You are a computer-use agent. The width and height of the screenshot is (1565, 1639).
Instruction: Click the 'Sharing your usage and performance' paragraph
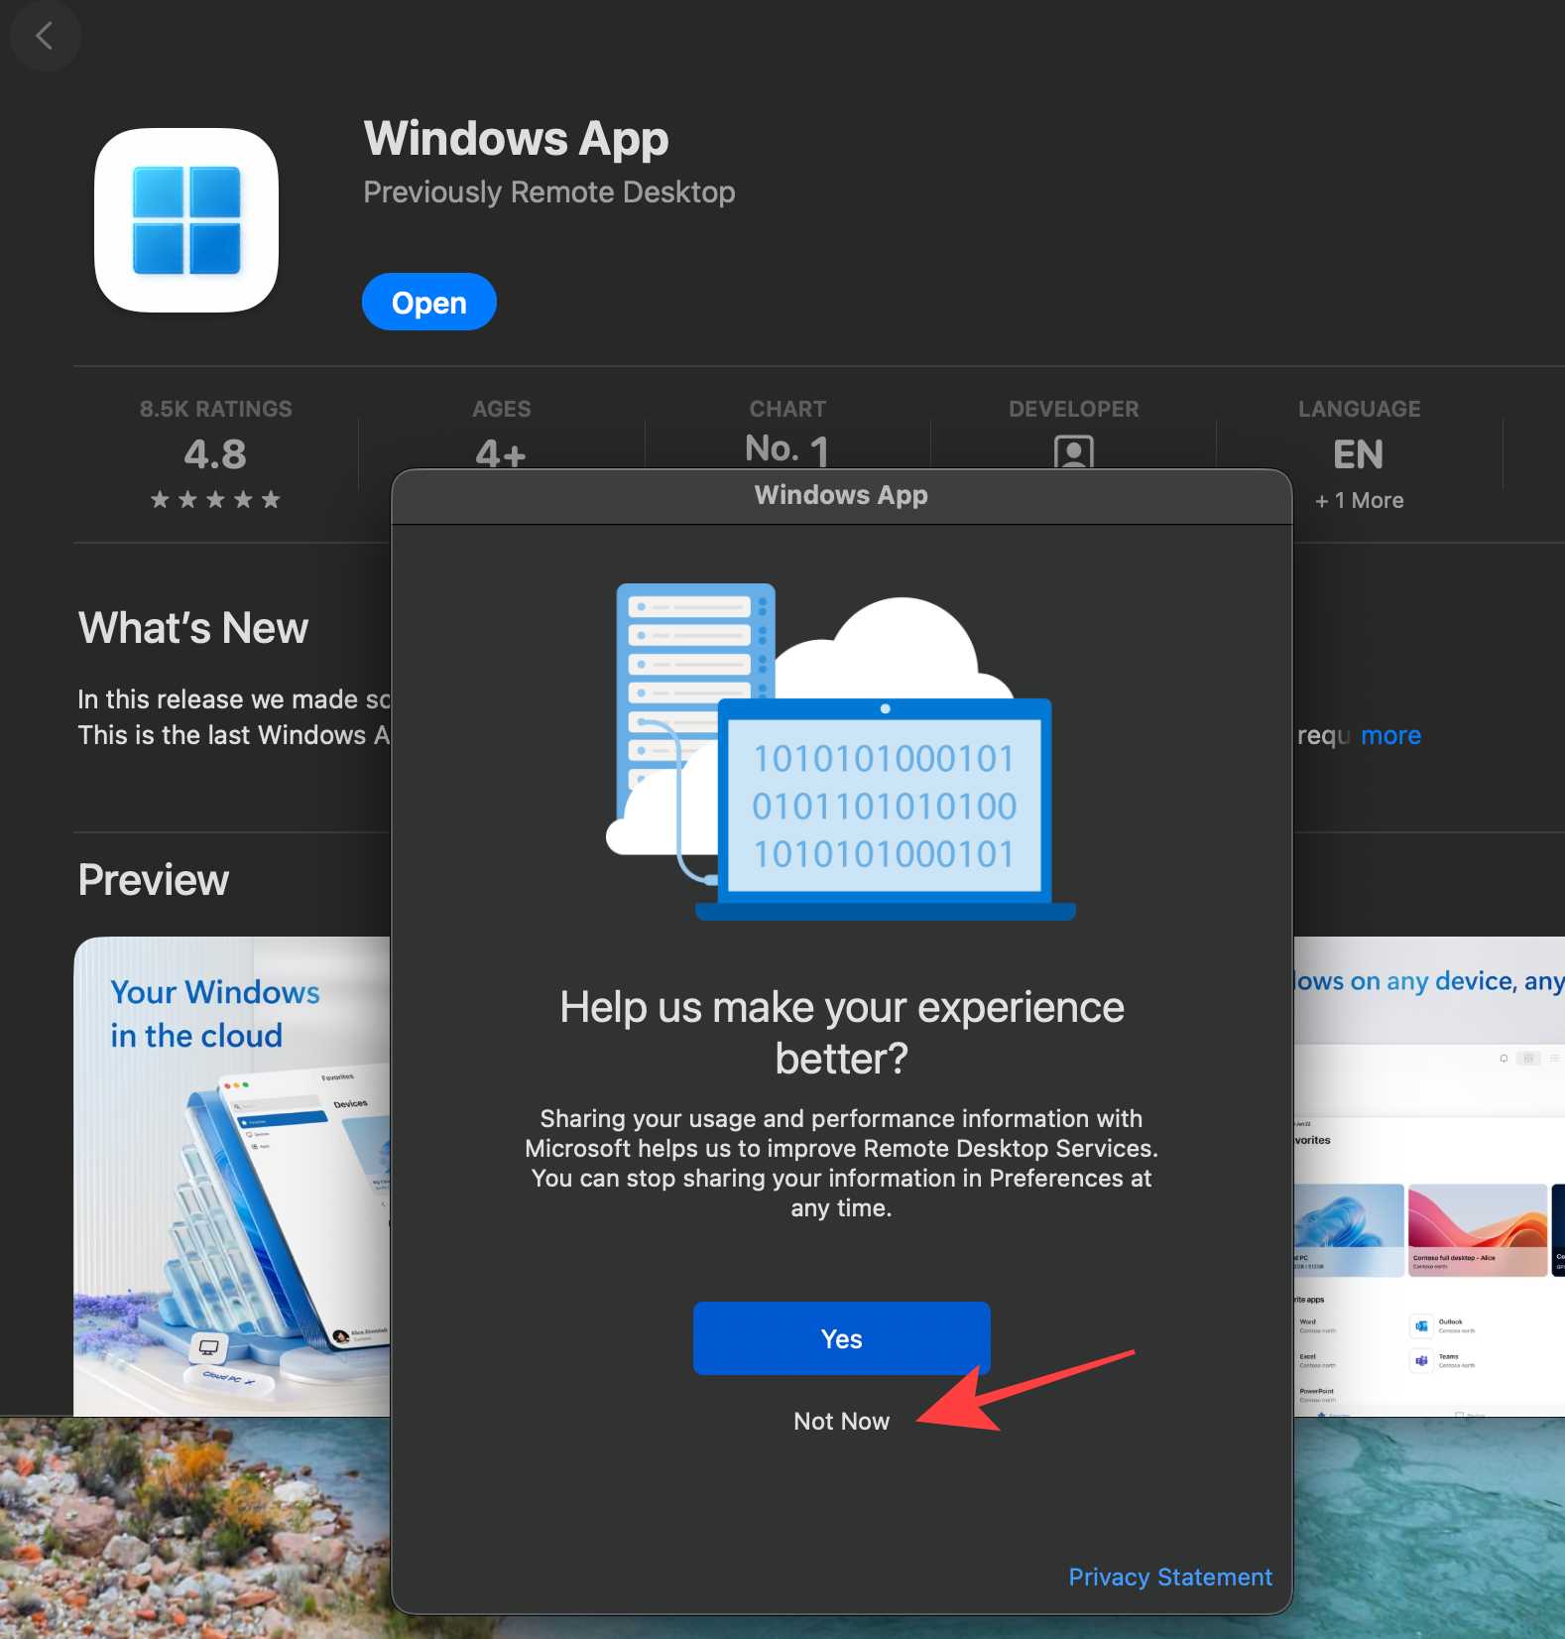[841, 1163]
